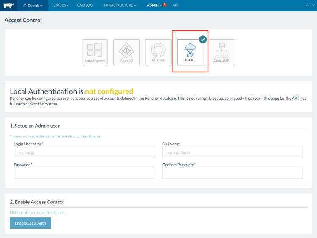Click the checkmark badge on Local
Screen dimensions: 317x238
coord(203,39)
